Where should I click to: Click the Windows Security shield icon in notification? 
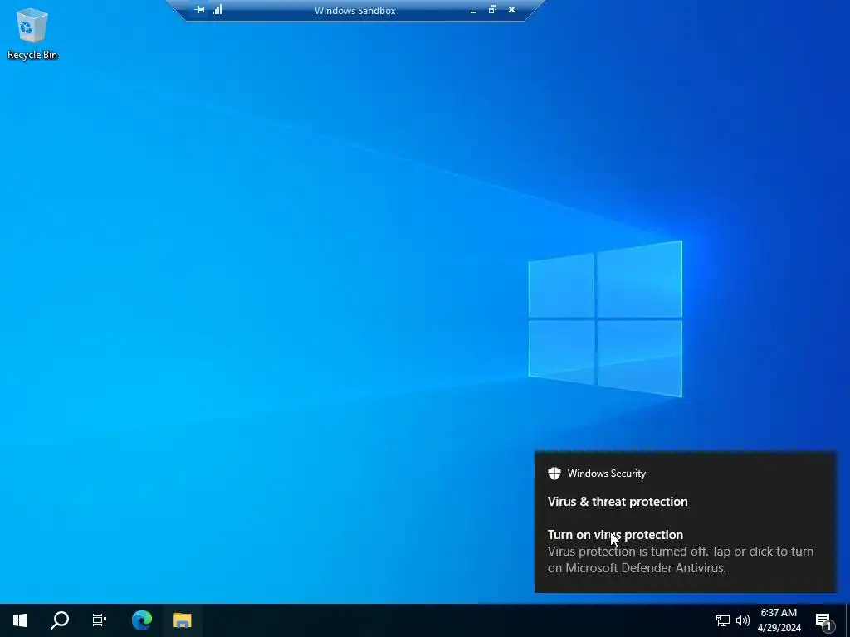554,474
